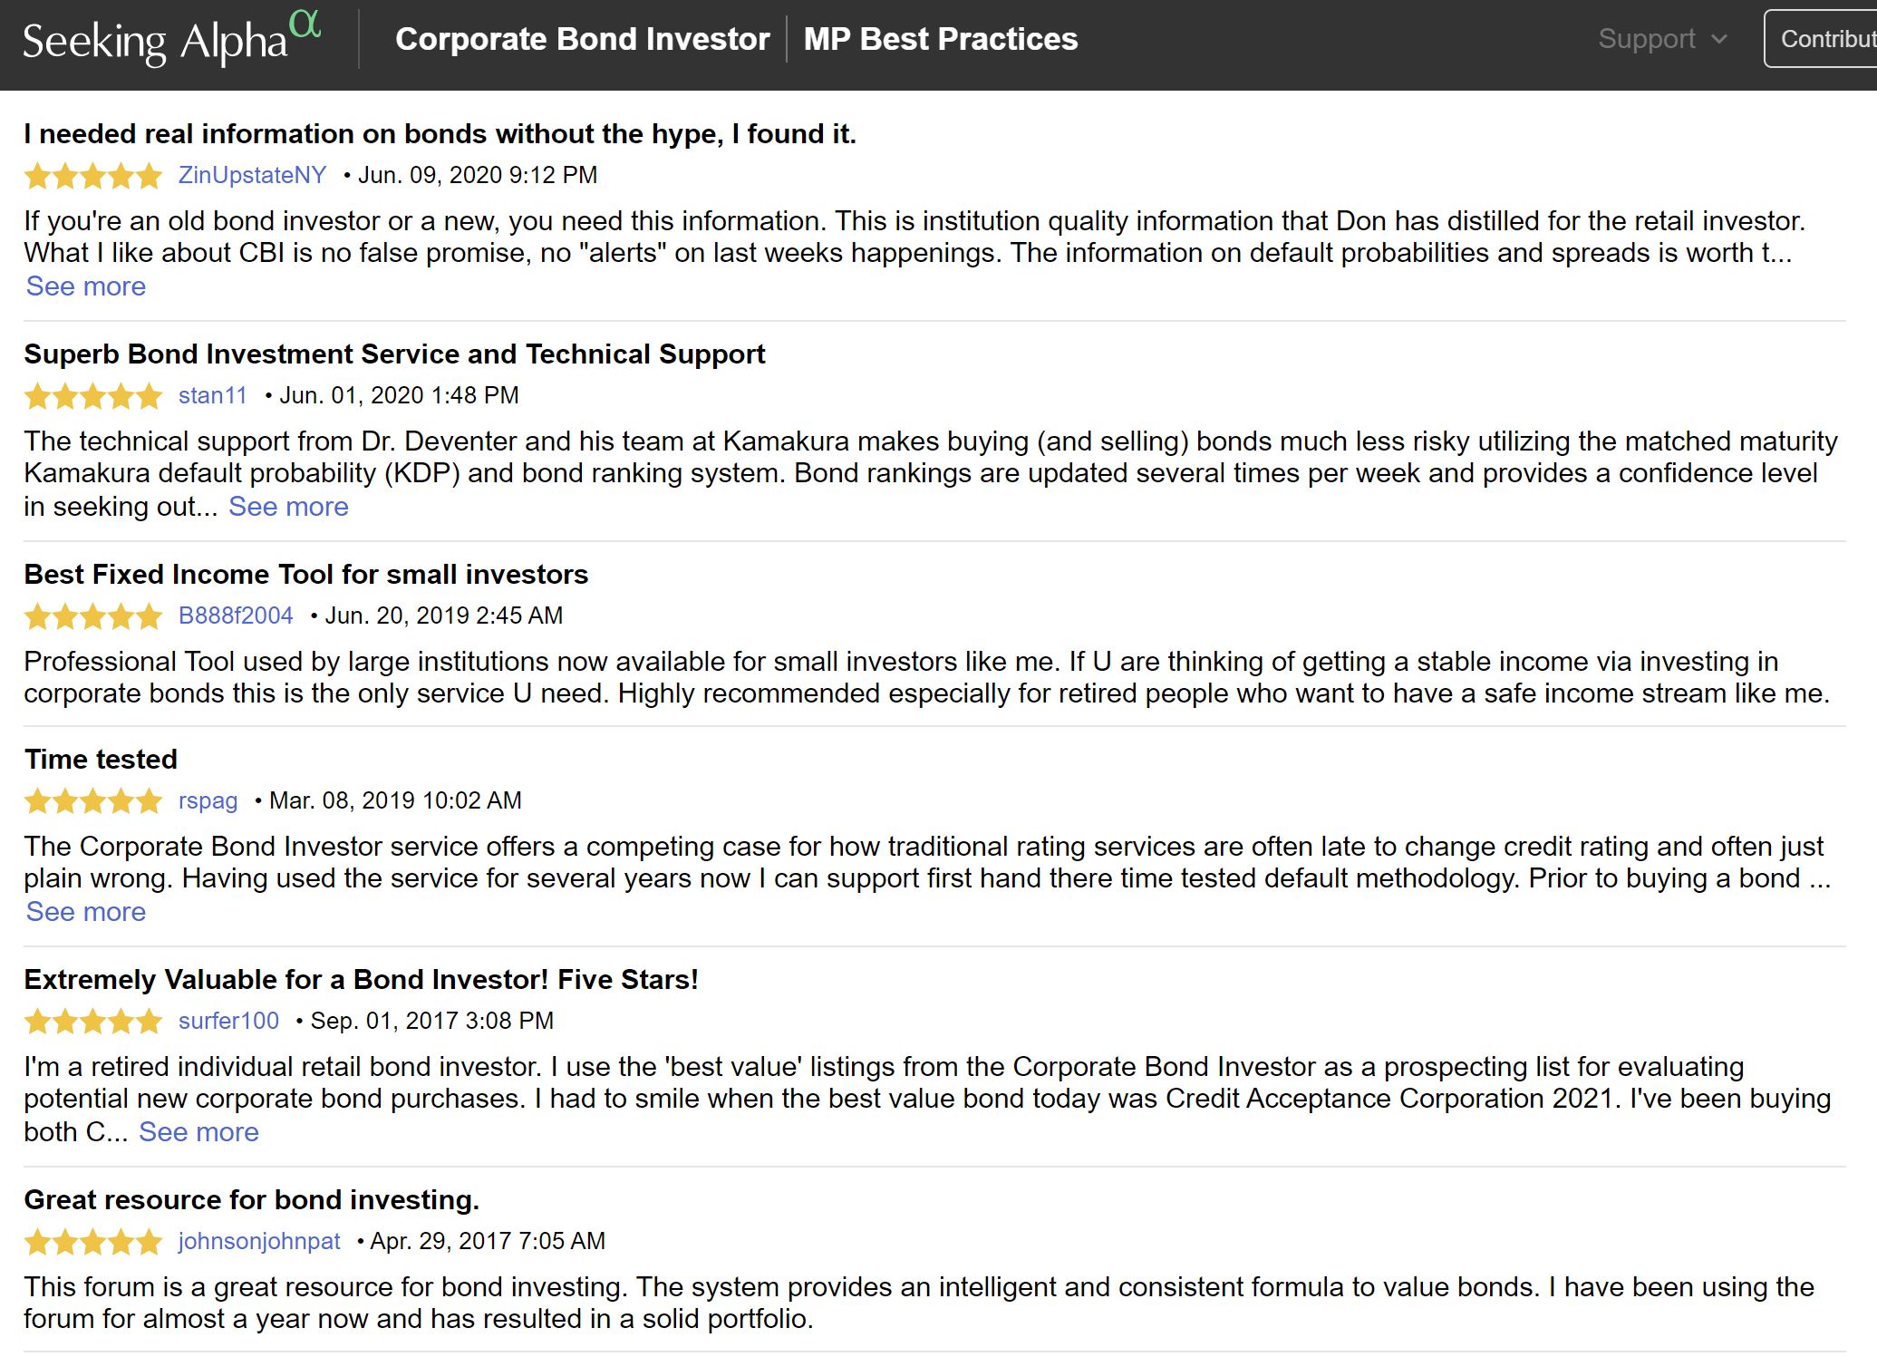Click star rating on stan11 review
This screenshot has height=1357, width=1877.
click(93, 396)
